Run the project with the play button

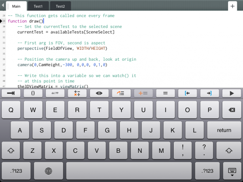tap(231, 93)
